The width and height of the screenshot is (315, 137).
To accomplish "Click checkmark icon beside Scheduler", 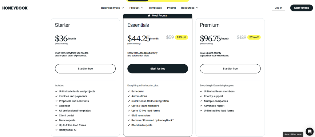I will [x=129, y=91].
